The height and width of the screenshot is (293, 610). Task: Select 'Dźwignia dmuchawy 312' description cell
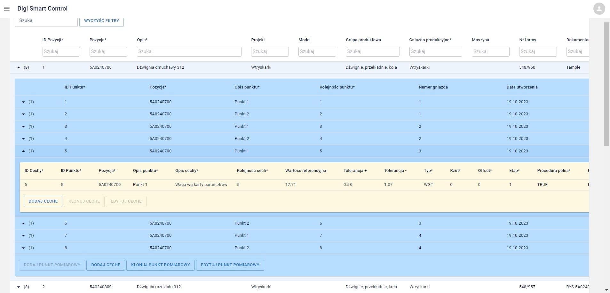coord(160,67)
